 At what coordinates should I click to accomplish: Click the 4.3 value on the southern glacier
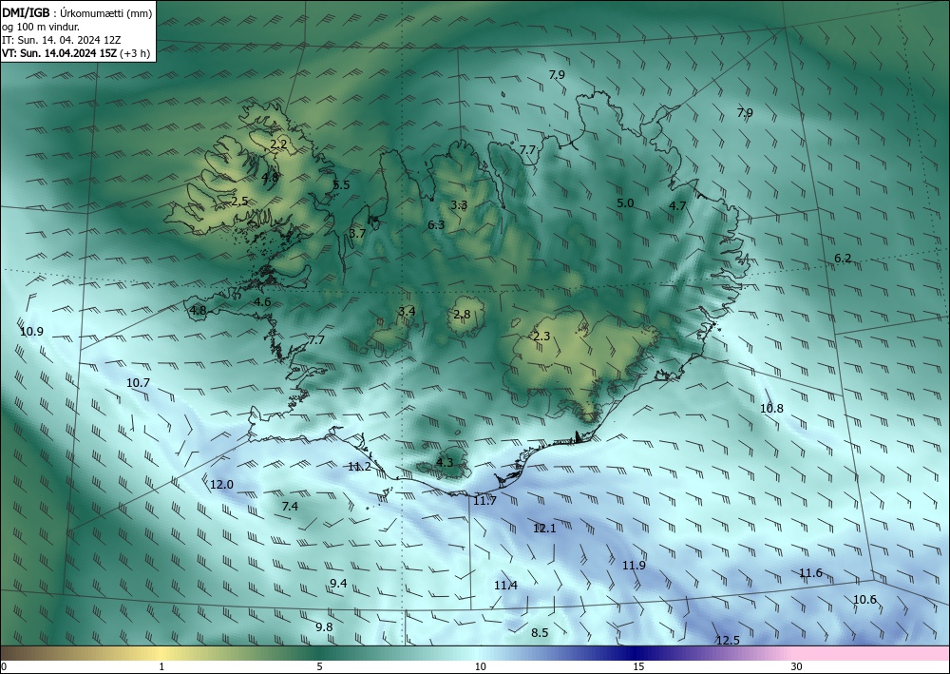[445, 463]
